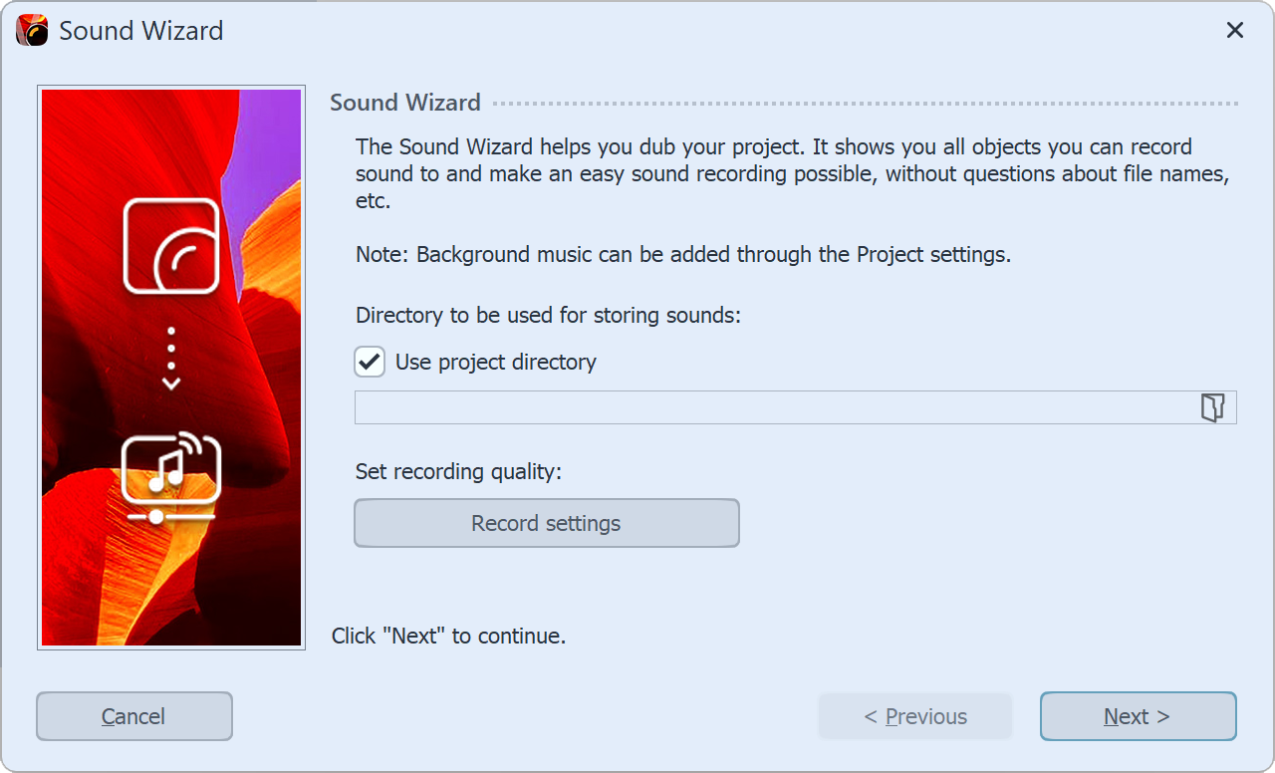The width and height of the screenshot is (1275, 773).
Task: Click the disabled Previous button
Action: click(x=914, y=715)
